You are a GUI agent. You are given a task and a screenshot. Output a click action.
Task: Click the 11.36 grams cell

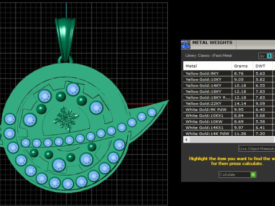tap(242, 133)
